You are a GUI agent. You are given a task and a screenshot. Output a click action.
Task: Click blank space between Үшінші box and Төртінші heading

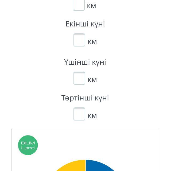point(85,90)
